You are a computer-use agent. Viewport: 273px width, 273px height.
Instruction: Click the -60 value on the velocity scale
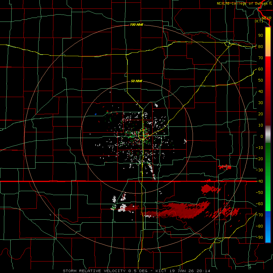259,204
